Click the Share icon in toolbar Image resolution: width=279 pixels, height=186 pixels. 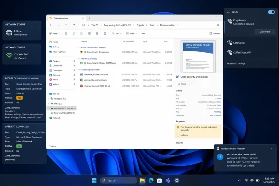(x=97, y=33)
